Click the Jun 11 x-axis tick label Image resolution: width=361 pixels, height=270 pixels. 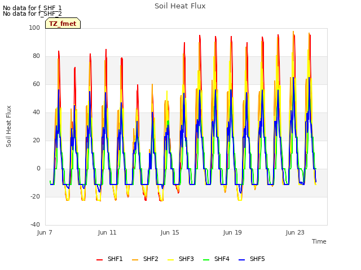pos(107,232)
